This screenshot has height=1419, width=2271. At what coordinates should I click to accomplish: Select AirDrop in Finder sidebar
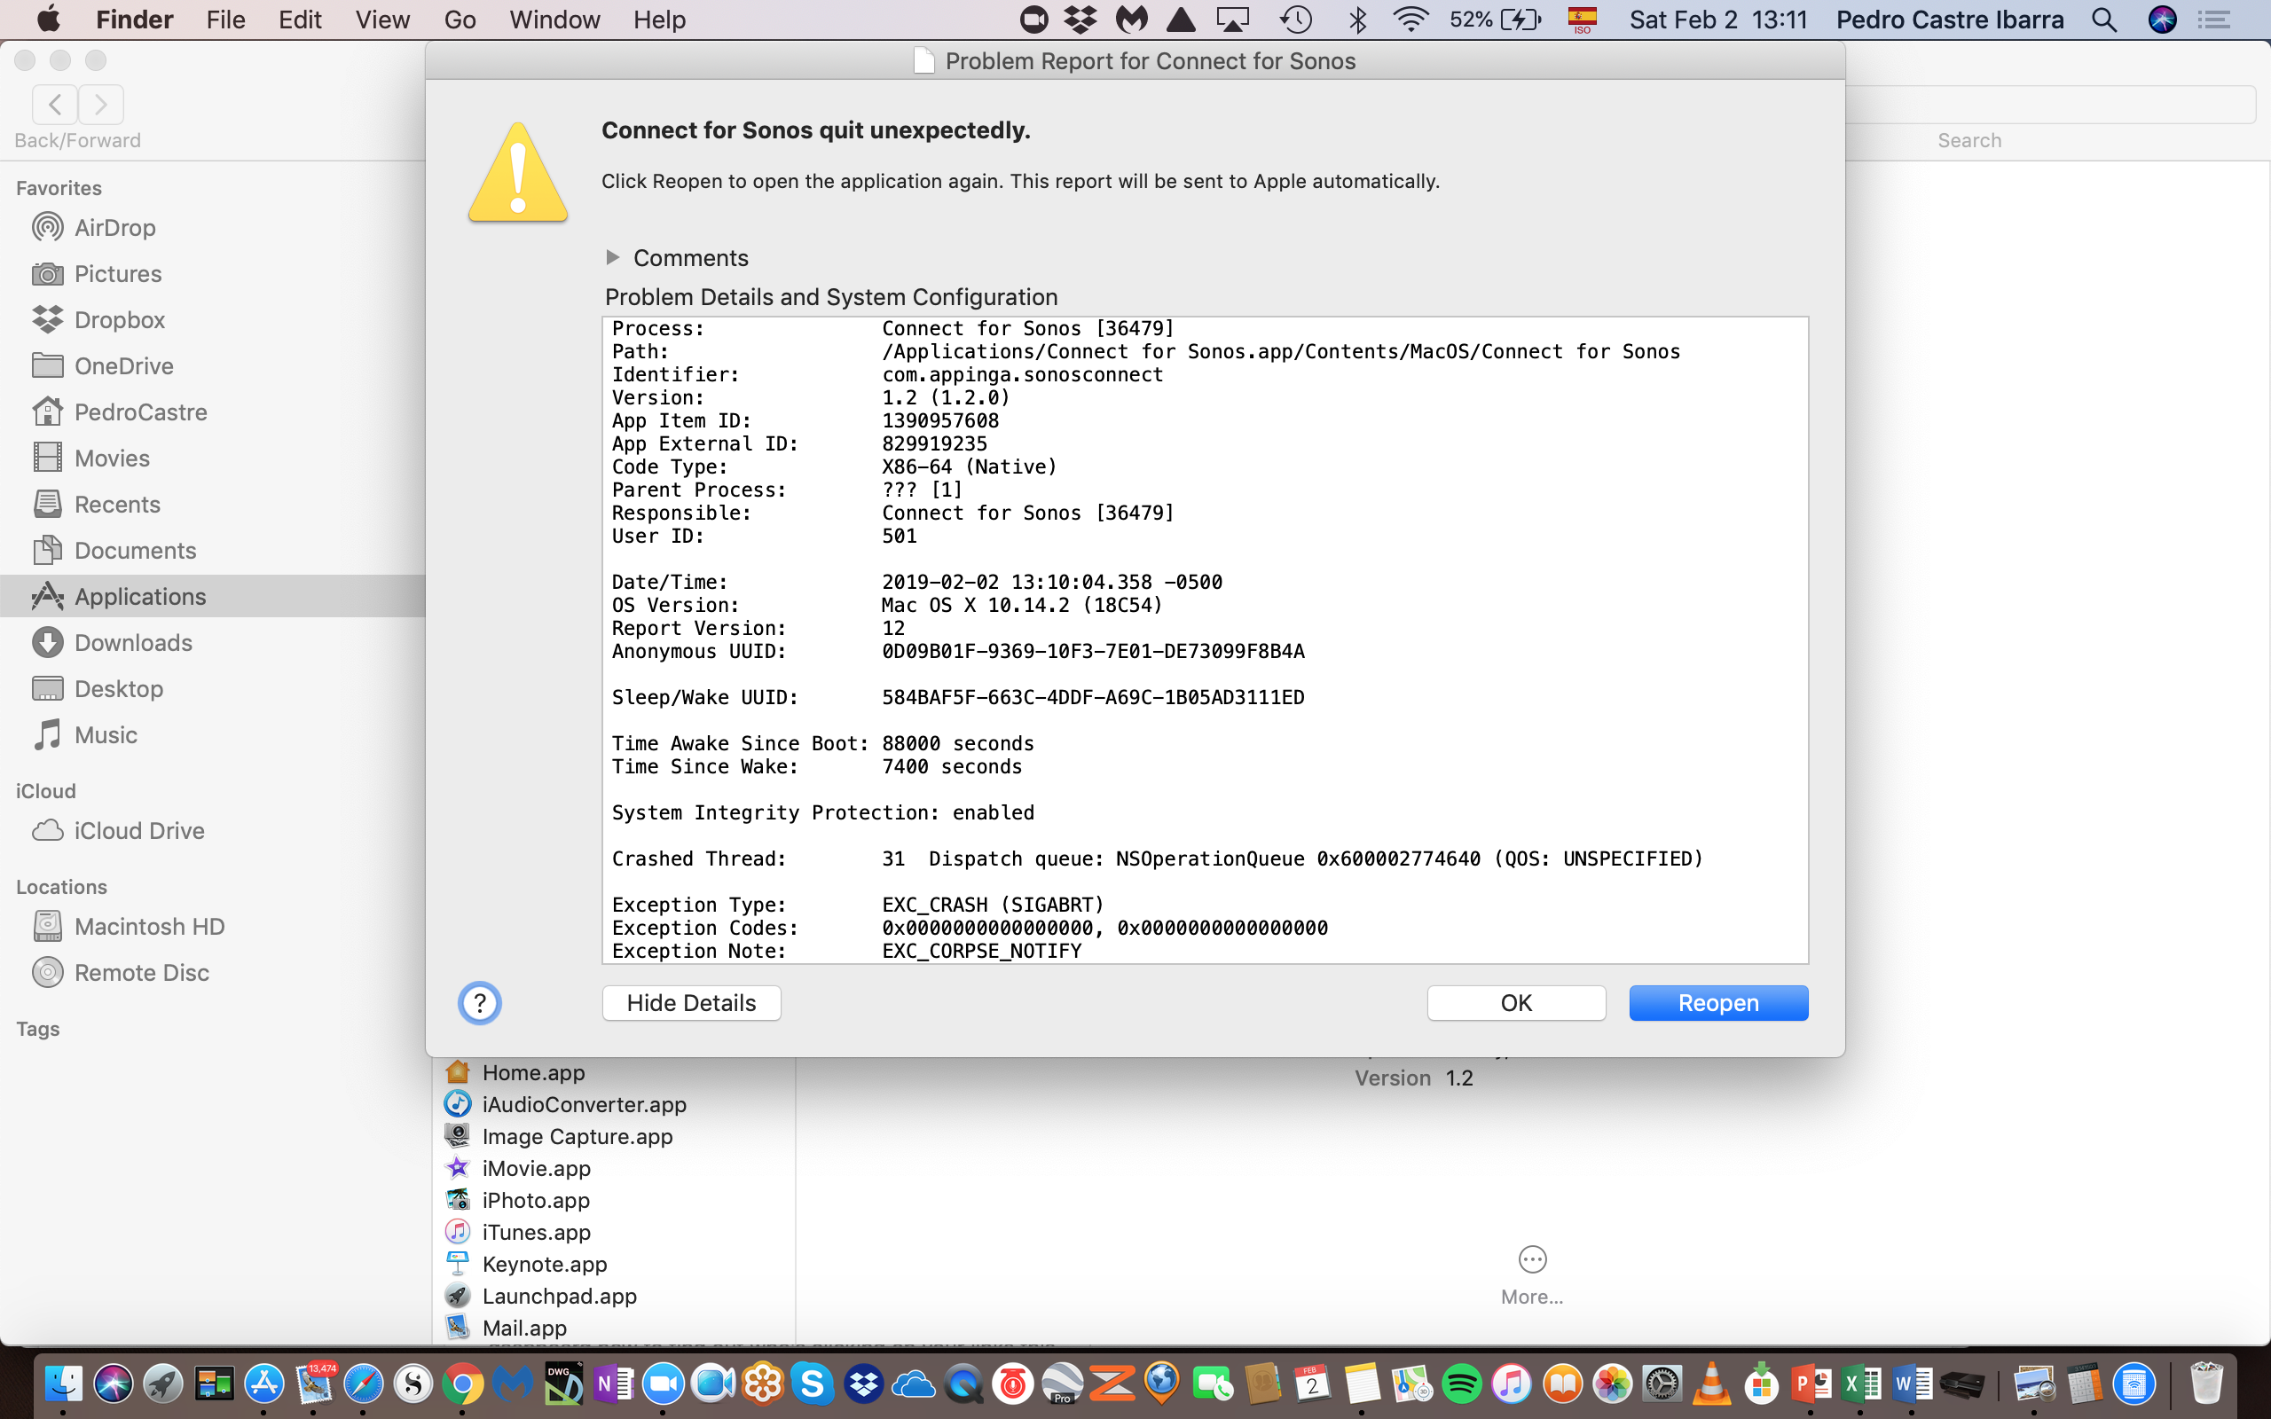click(x=114, y=228)
